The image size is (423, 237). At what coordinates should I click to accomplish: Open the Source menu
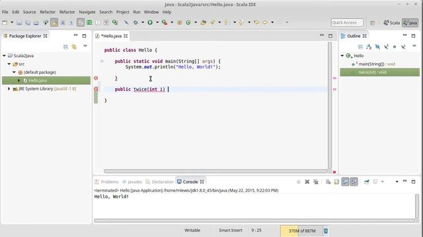tap(29, 12)
